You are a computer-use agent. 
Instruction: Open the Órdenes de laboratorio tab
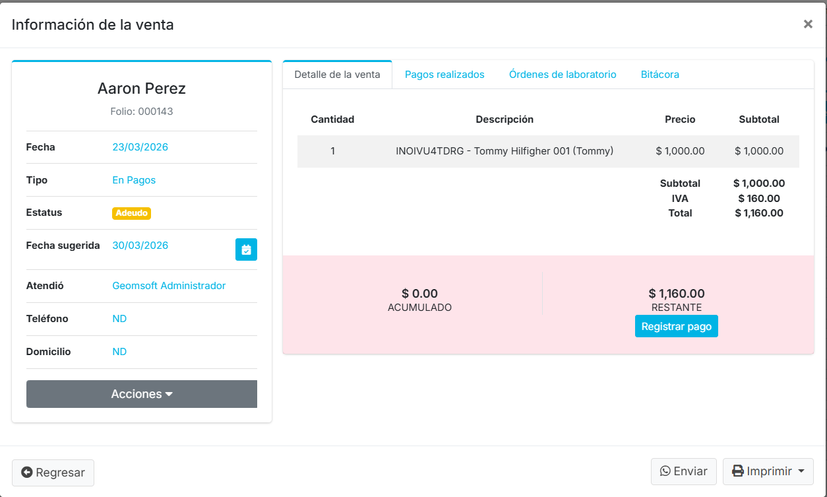[563, 75]
